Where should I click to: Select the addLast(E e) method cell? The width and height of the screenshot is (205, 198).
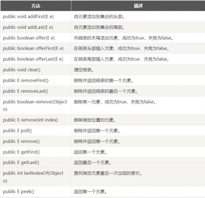click(x=36, y=27)
